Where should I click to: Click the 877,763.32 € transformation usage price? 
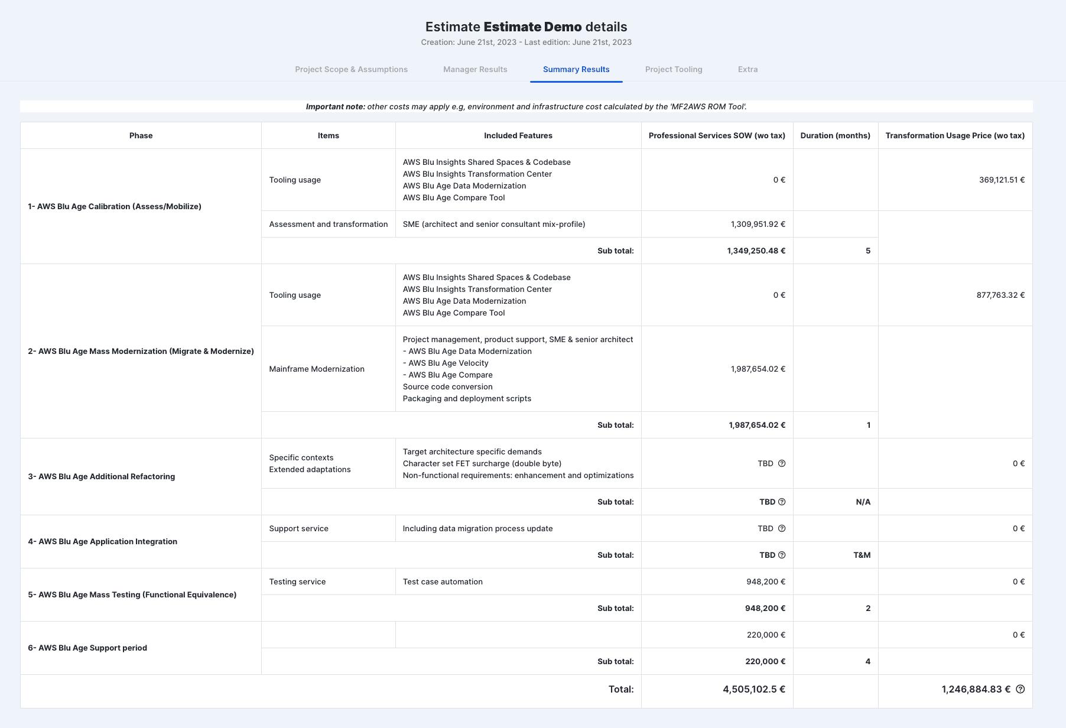[x=1000, y=295]
